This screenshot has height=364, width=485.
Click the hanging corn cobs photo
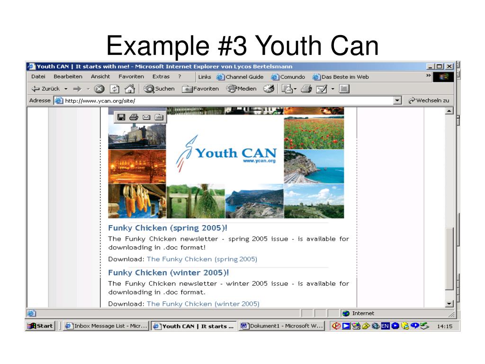click(x=137, y=201)
